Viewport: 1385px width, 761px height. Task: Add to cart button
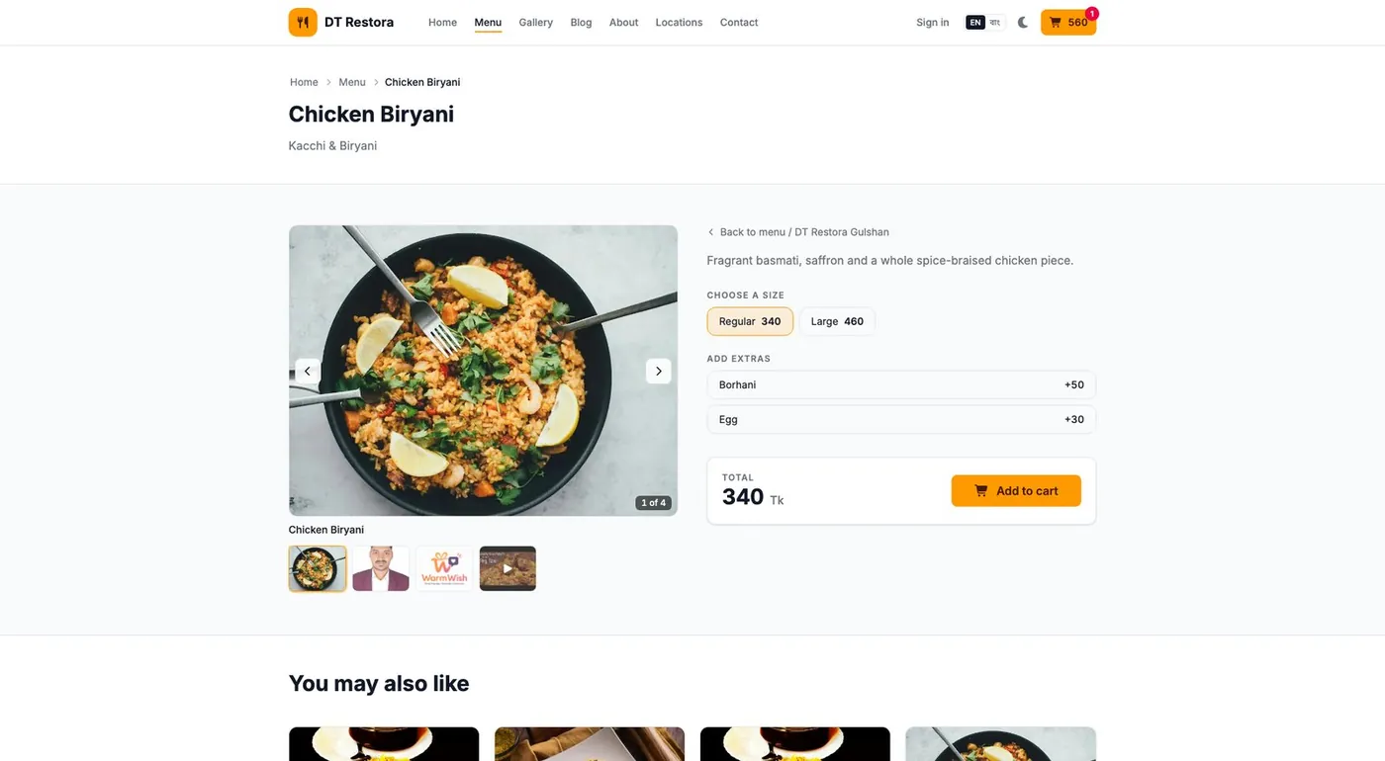[x=1016, y=490]
